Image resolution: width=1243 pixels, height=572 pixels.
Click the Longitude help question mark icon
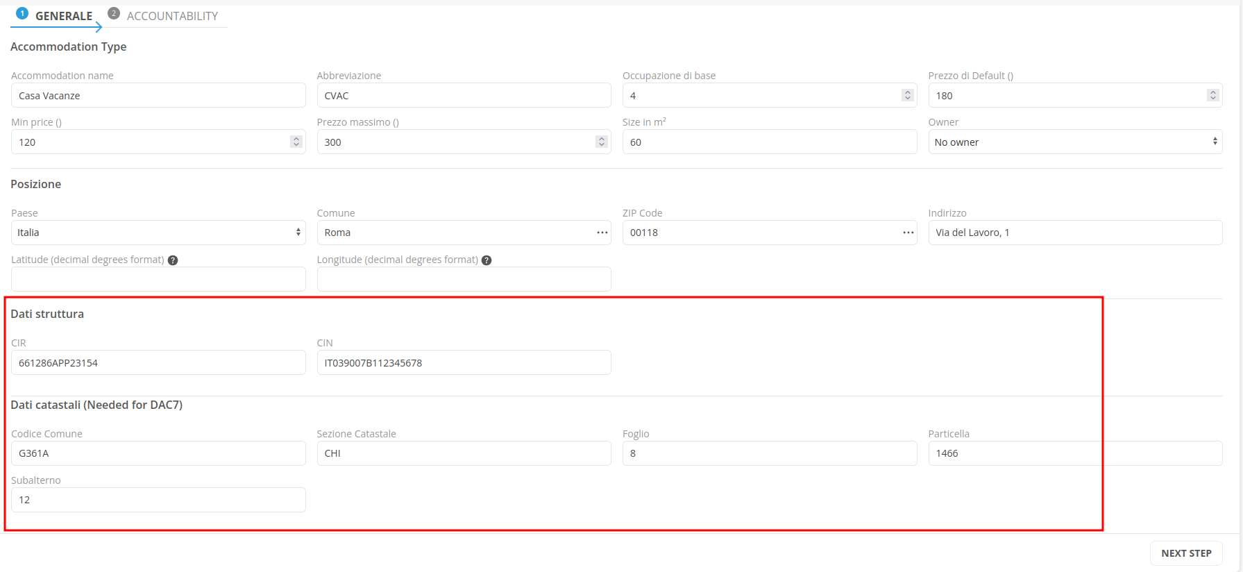click(x=487, y=260)
